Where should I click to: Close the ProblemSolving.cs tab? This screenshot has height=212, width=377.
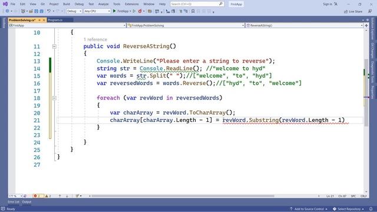44,20
